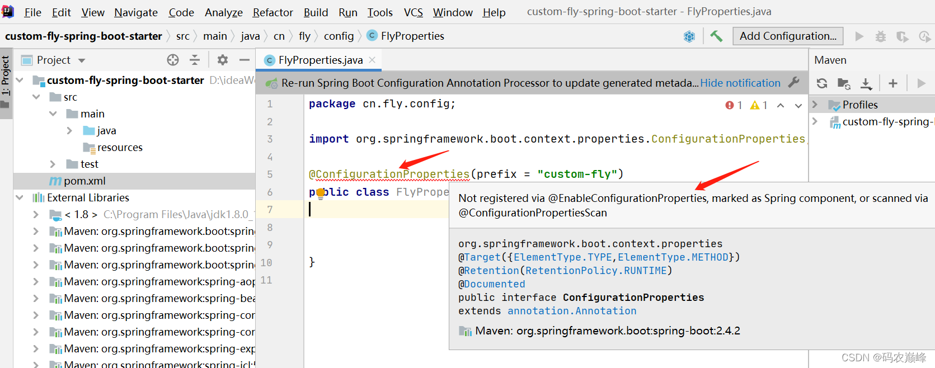This screenshot has width=935, height=368.
Task: Click the Target link in documentation popup
Action: click(x=482, y=257)
